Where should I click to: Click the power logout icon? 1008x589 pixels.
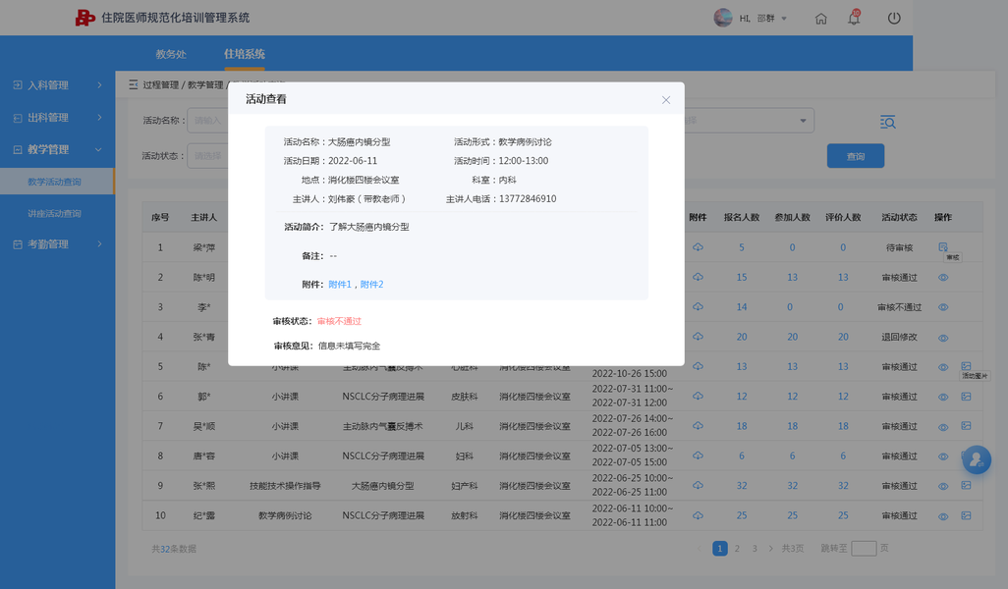point(894,18)
